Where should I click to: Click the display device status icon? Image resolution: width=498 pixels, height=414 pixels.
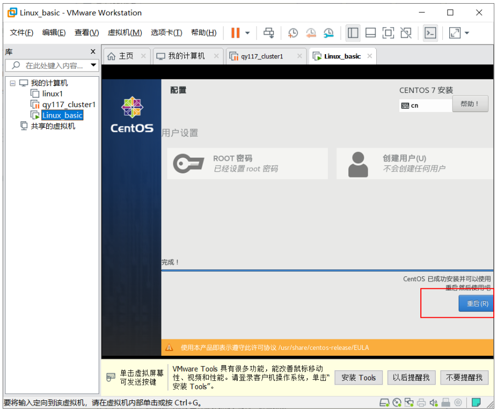[458, 403]
